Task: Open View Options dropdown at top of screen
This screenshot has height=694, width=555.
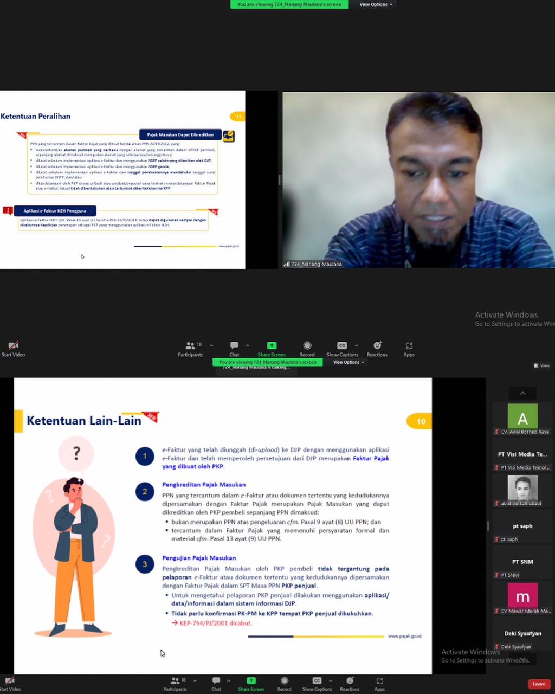Action: pyautogui.click(x=376, y=4)
